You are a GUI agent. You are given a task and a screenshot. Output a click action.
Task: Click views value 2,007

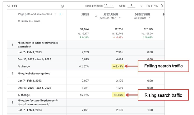click(x=85, y=81)
